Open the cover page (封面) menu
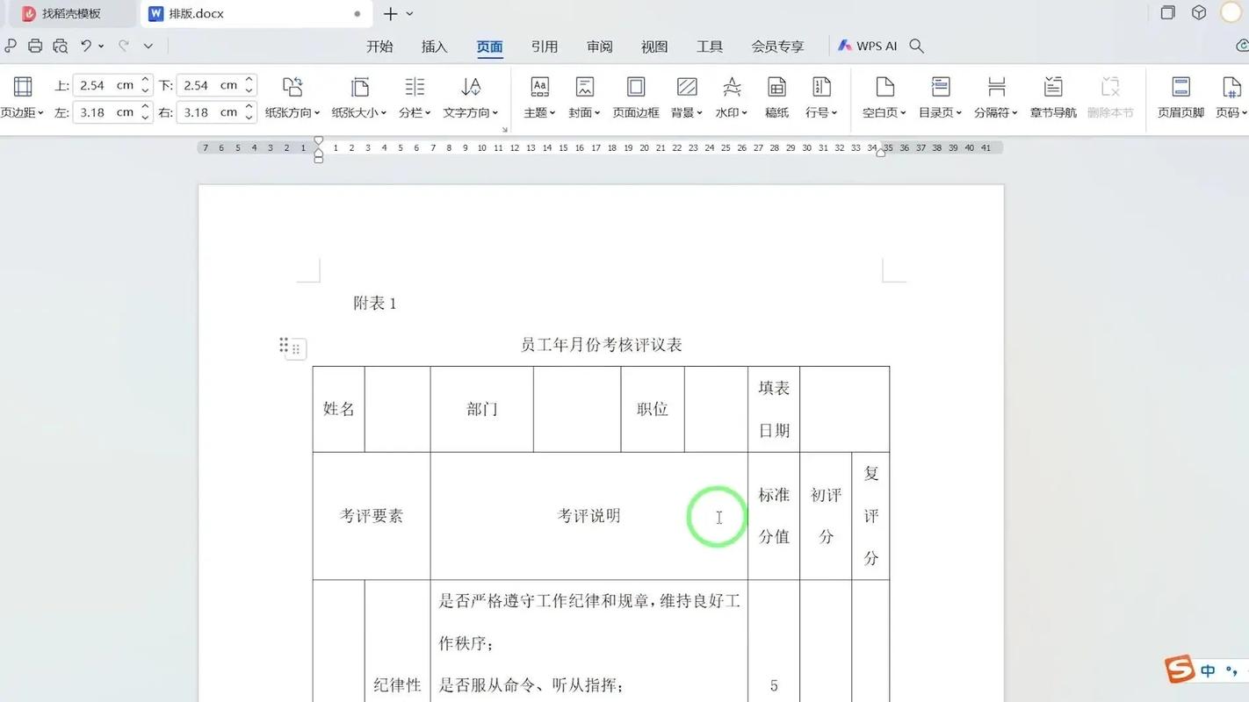This screenshot has width=1249, height=702. click(584, 97)
